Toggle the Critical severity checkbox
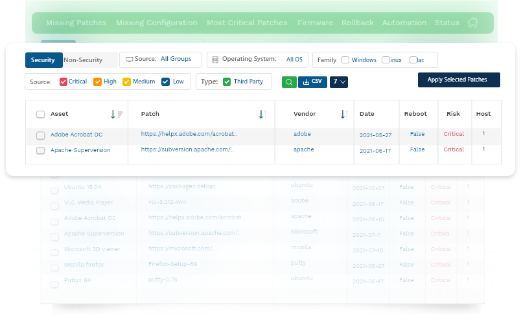 [x=64, y=82]
